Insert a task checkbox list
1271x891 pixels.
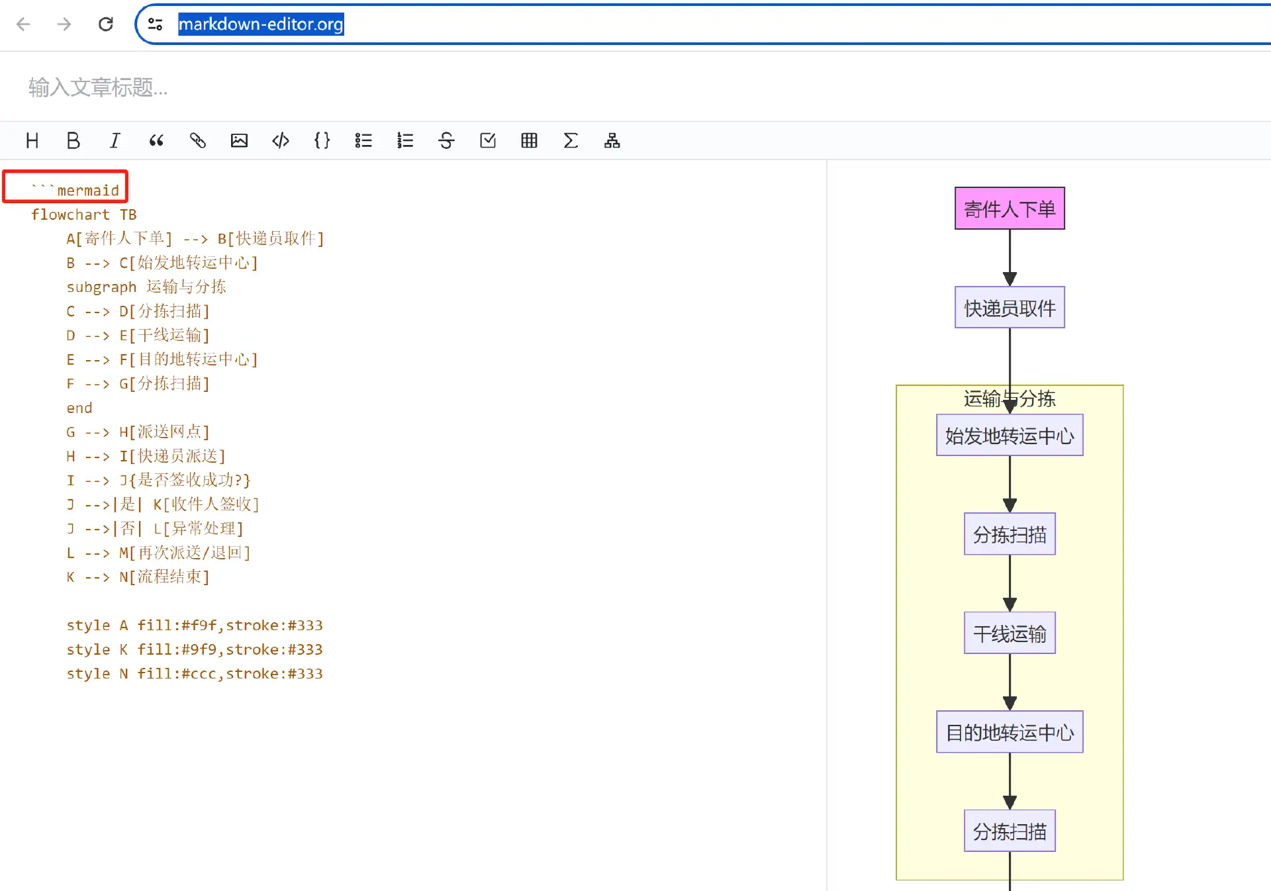[488, 140]
